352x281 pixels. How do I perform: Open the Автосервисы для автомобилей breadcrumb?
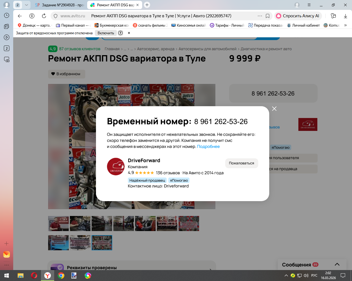click(x=208, y=49)
